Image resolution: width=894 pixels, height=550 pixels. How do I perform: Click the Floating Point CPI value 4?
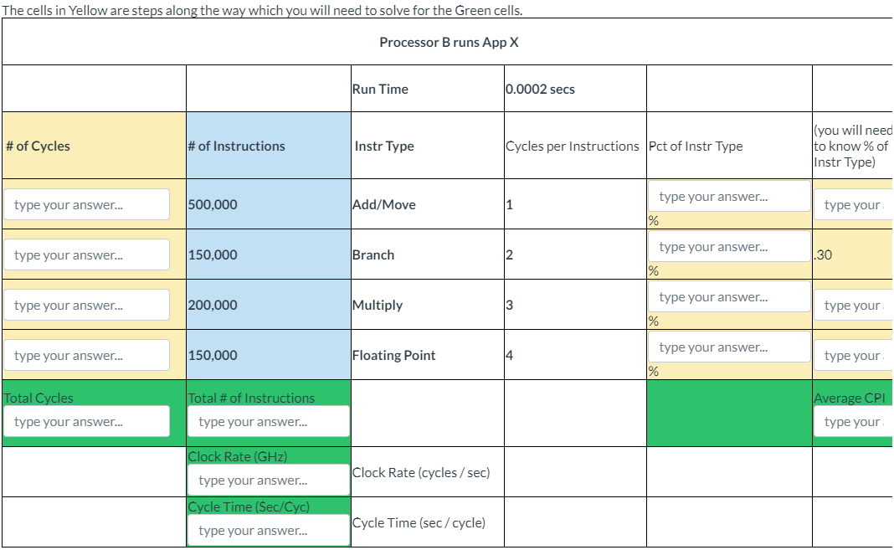click(510, 355)
